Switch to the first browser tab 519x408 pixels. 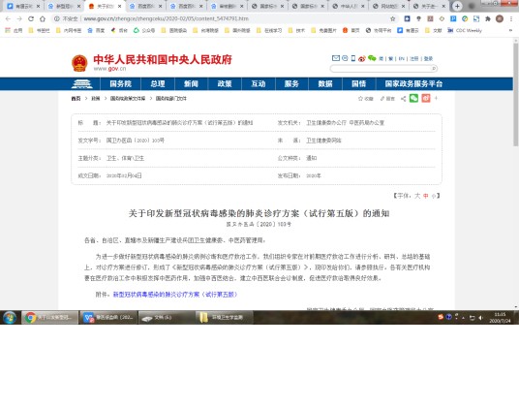(22, 6)
